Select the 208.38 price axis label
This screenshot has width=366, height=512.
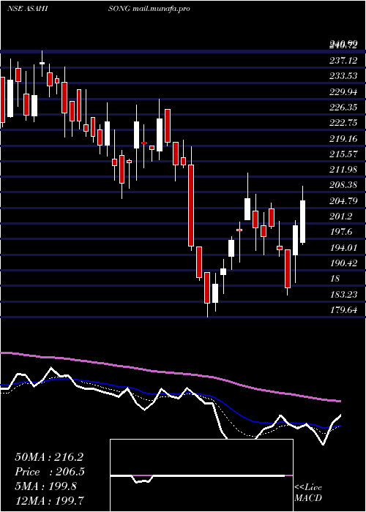click(343, 186)
